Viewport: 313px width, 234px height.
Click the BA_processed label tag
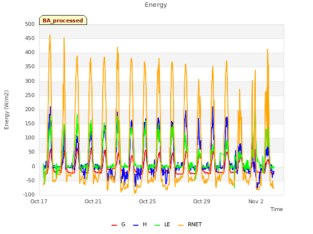pos(63,20)
